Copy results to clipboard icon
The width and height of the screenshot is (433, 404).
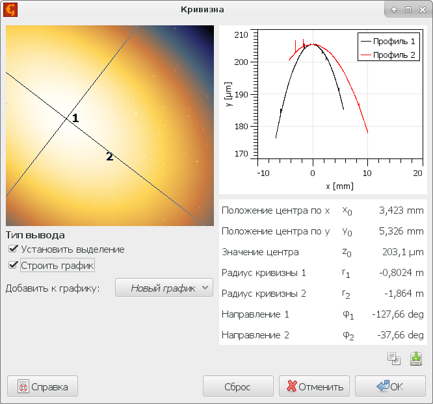tap(394, 359)
